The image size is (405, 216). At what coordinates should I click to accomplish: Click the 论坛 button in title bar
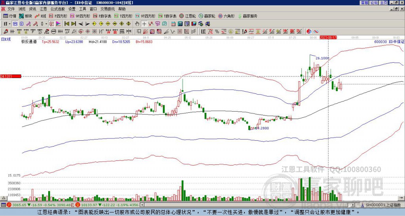coord(374,3)
